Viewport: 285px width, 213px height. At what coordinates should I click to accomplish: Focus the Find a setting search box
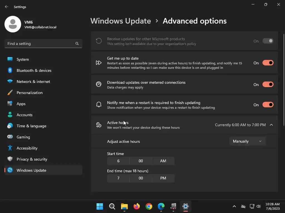tap(43, 44)
